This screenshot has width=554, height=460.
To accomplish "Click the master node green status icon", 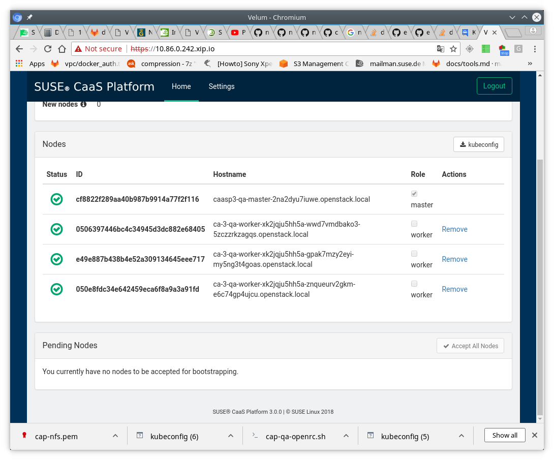I will coord(56,199).
